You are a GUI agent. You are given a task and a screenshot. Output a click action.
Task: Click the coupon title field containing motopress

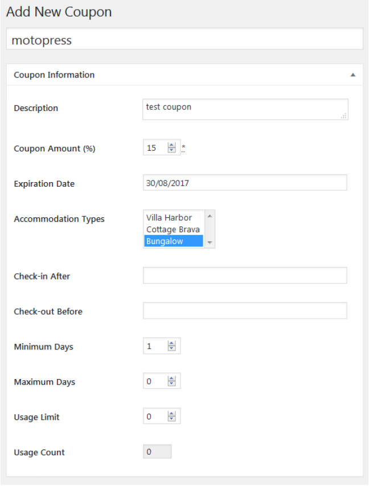[184, 41]
